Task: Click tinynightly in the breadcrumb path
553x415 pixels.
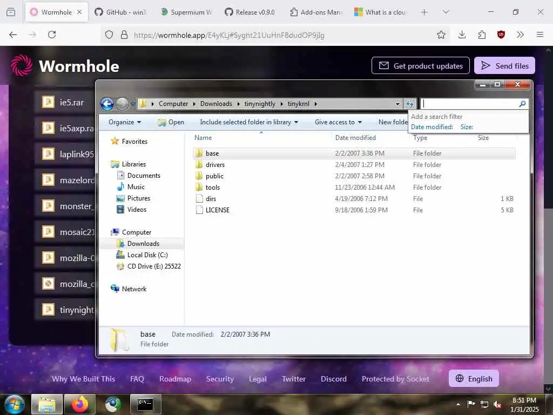Action: click(260, 104)
